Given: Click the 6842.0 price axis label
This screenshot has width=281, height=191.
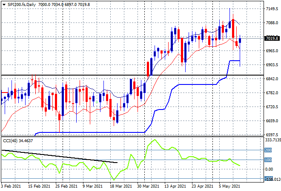Looking at the screenshot, I should coord(272,79).
